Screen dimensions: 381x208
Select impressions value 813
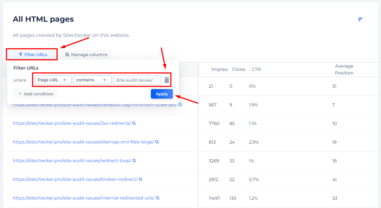(212, 142)
